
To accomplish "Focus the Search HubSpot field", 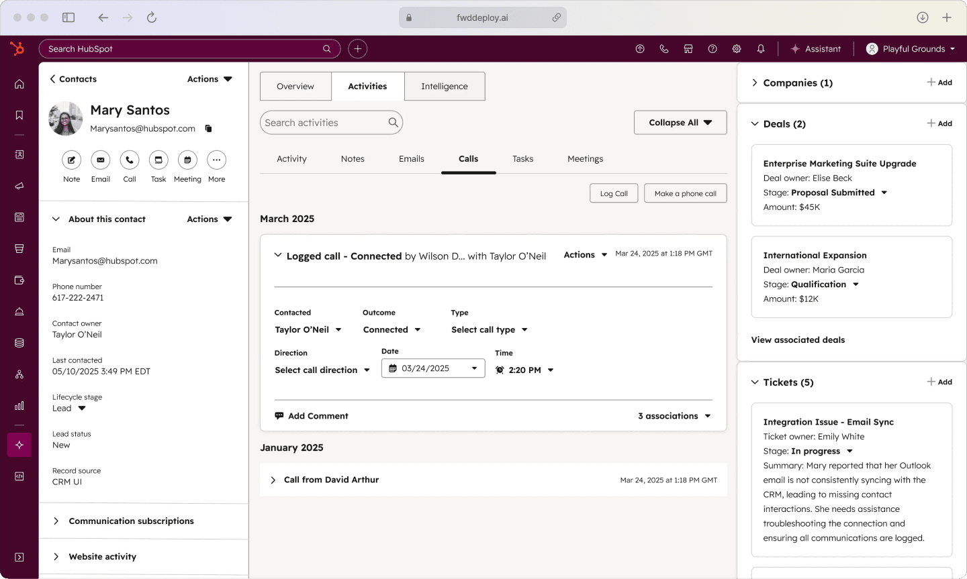I will coord(189,49).
